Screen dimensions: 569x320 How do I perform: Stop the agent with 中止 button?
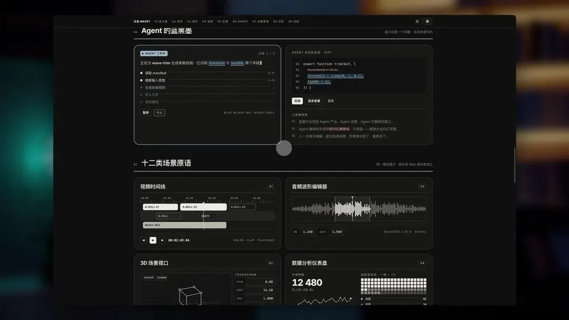159,113
